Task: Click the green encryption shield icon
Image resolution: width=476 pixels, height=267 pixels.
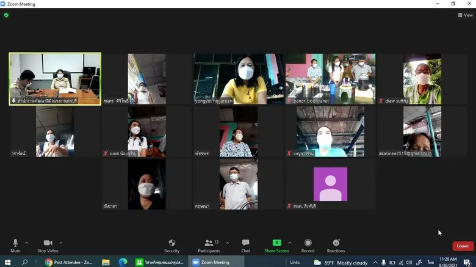Action: click(7, 15)
